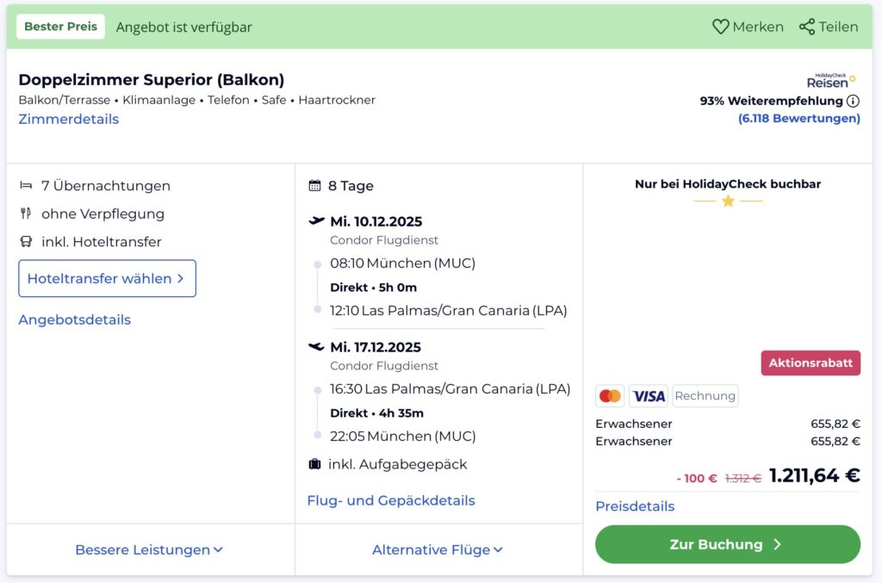Click the outbound flight plane icon

[x=316, y=221]
